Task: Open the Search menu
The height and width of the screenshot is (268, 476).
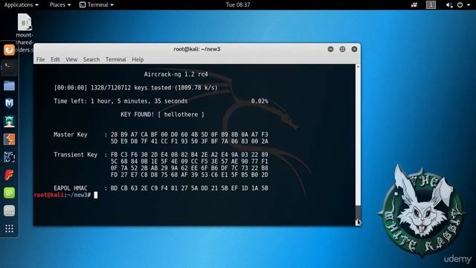Action: 91,60
